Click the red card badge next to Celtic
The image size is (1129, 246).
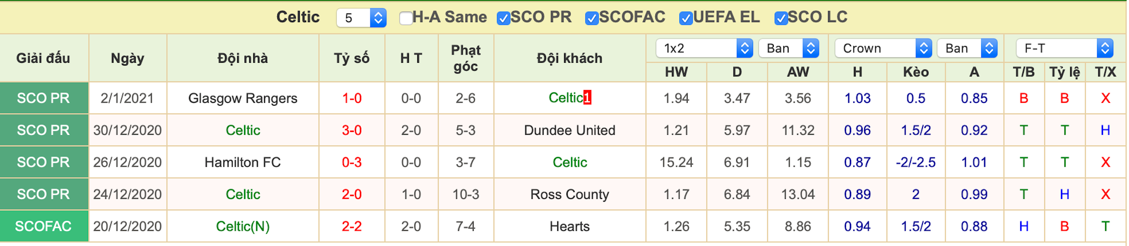coord(587,97)
